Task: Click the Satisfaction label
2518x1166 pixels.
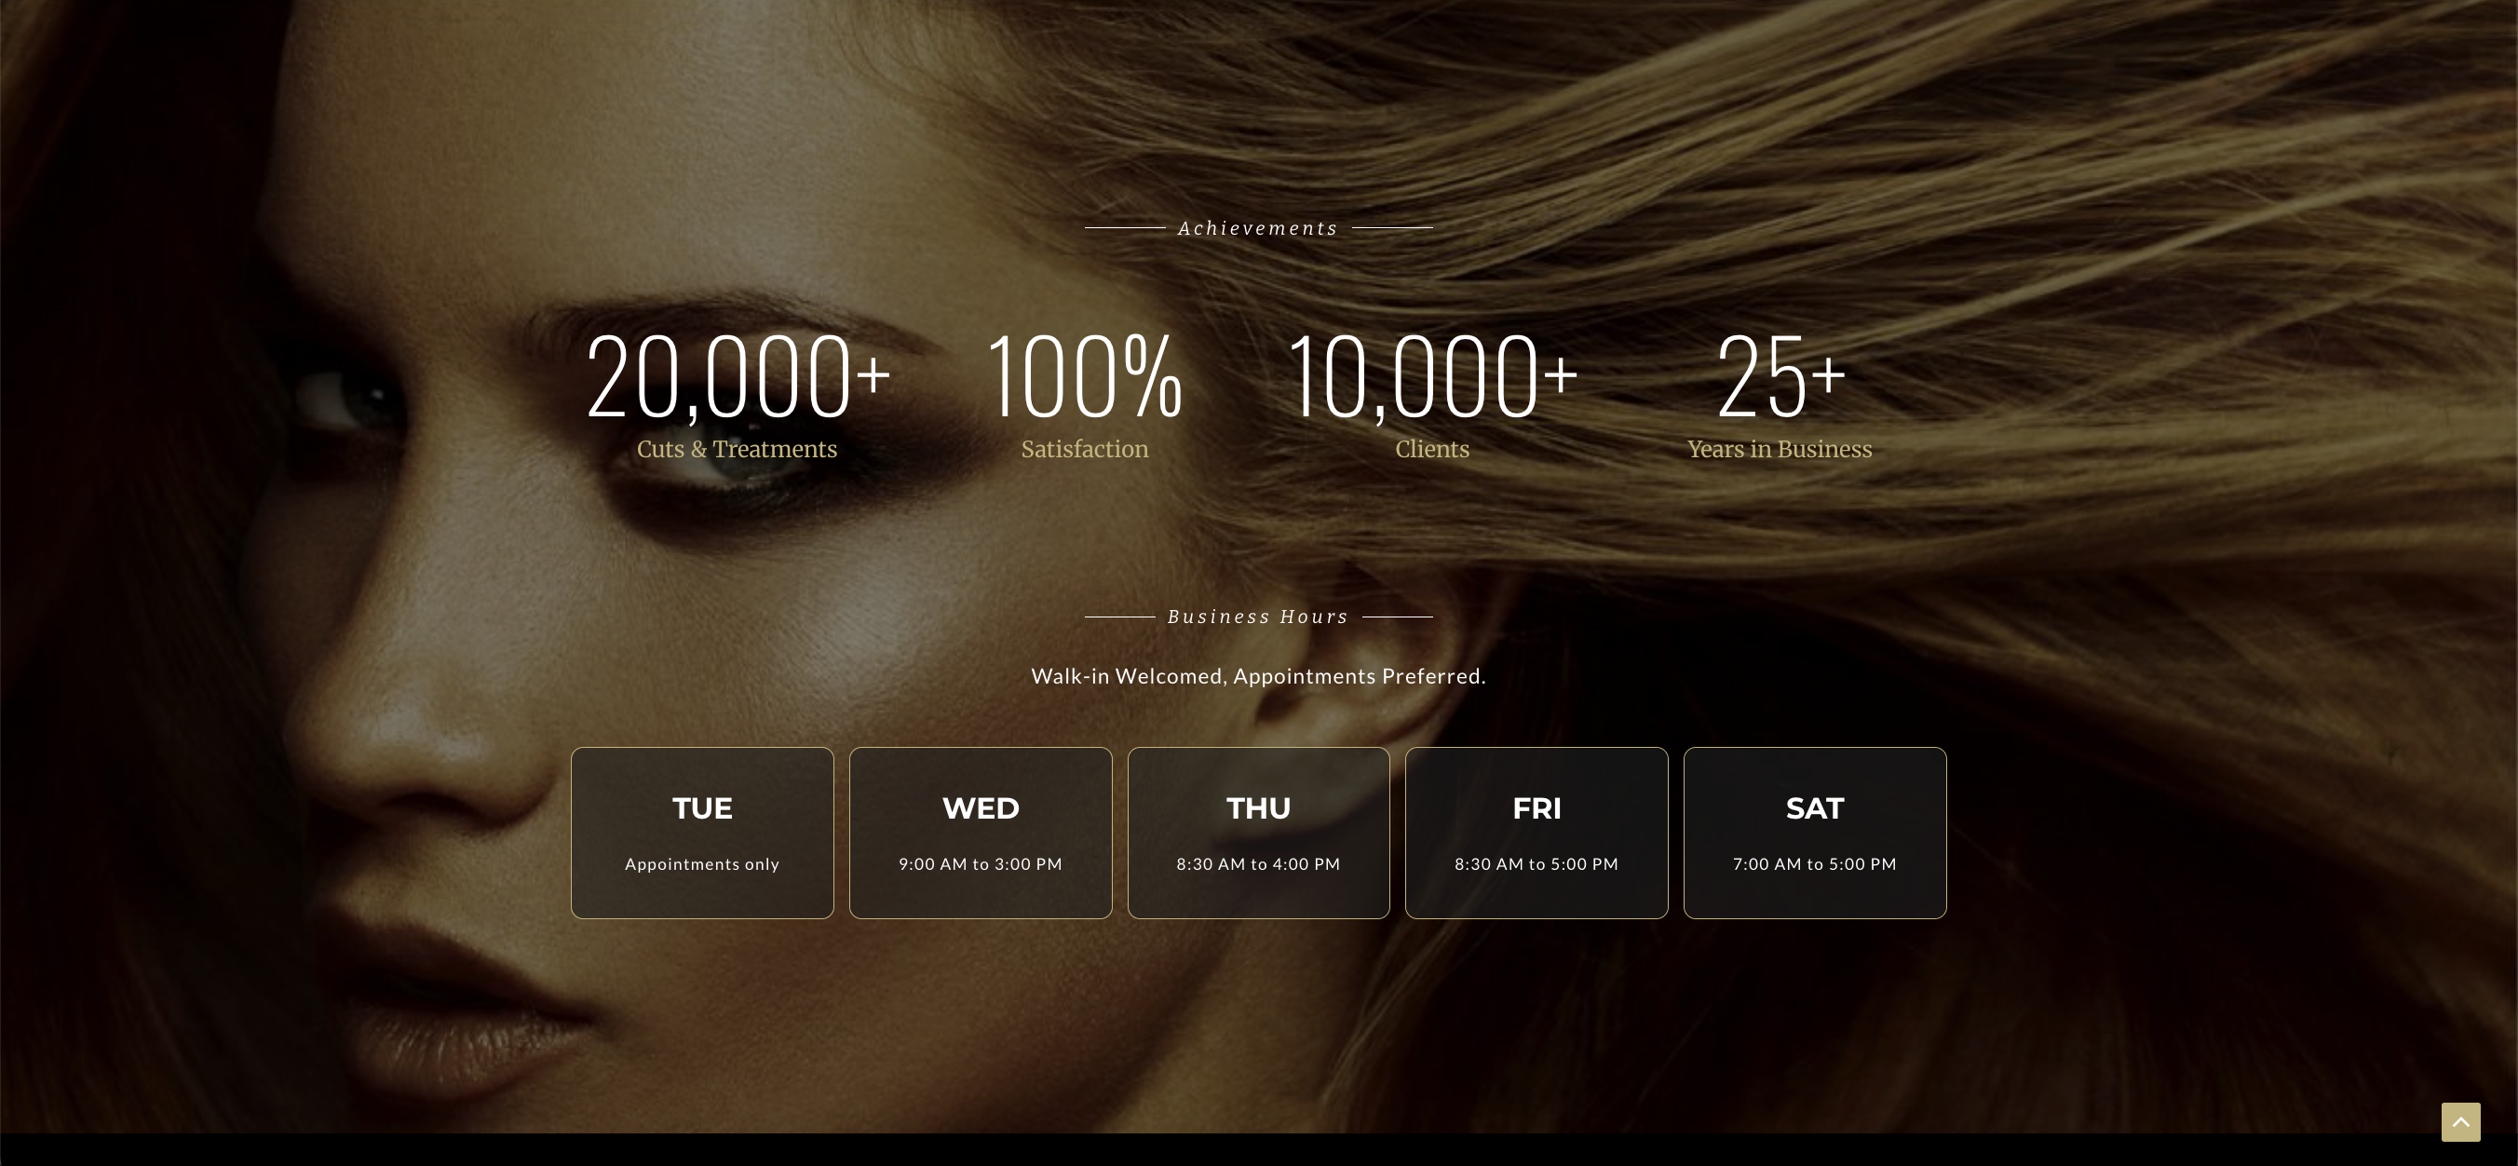Action: [x=1085, y=449]
